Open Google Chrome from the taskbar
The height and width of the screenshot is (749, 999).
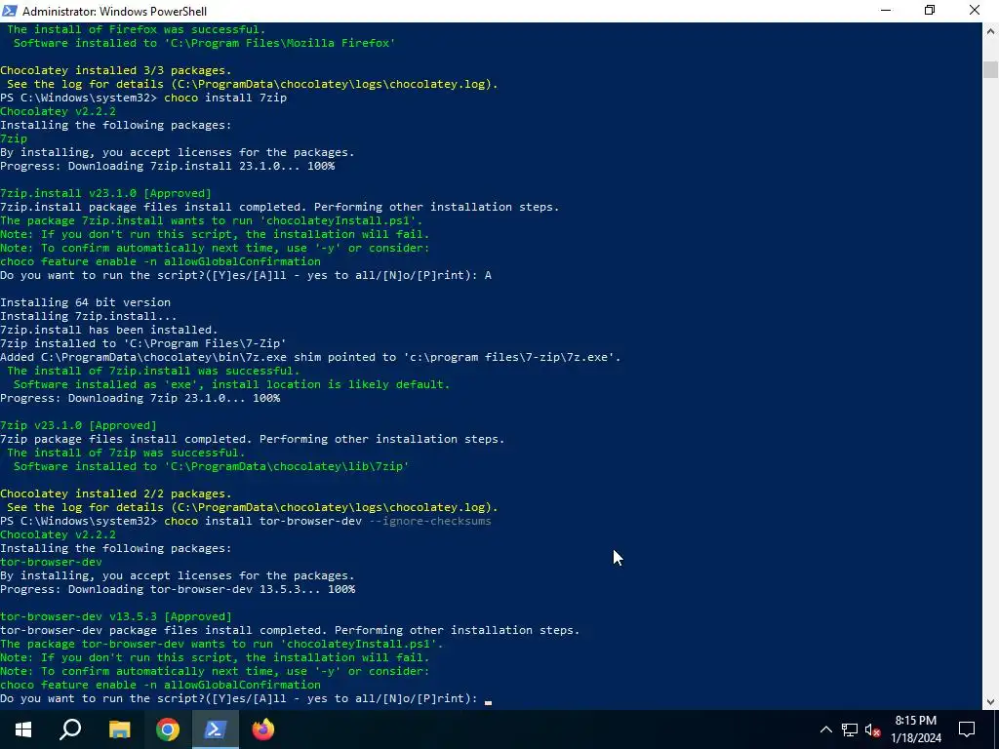pos(168,729)
